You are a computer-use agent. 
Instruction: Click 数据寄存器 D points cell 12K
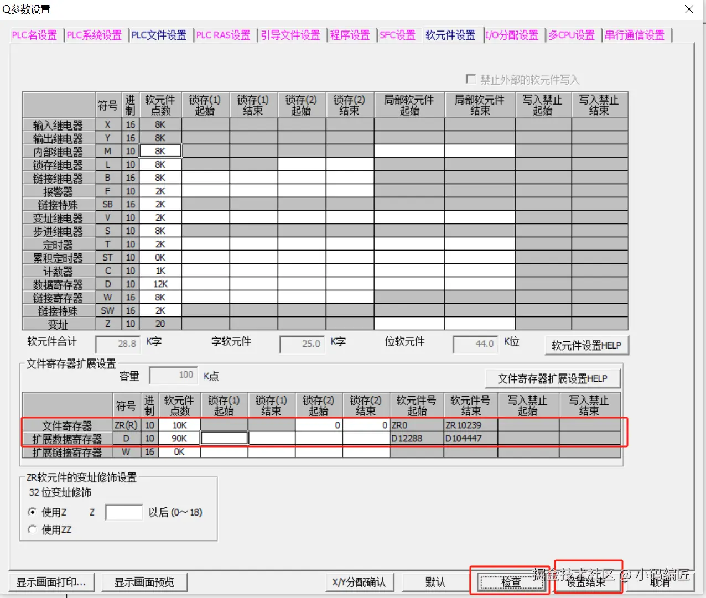(160, 284)
